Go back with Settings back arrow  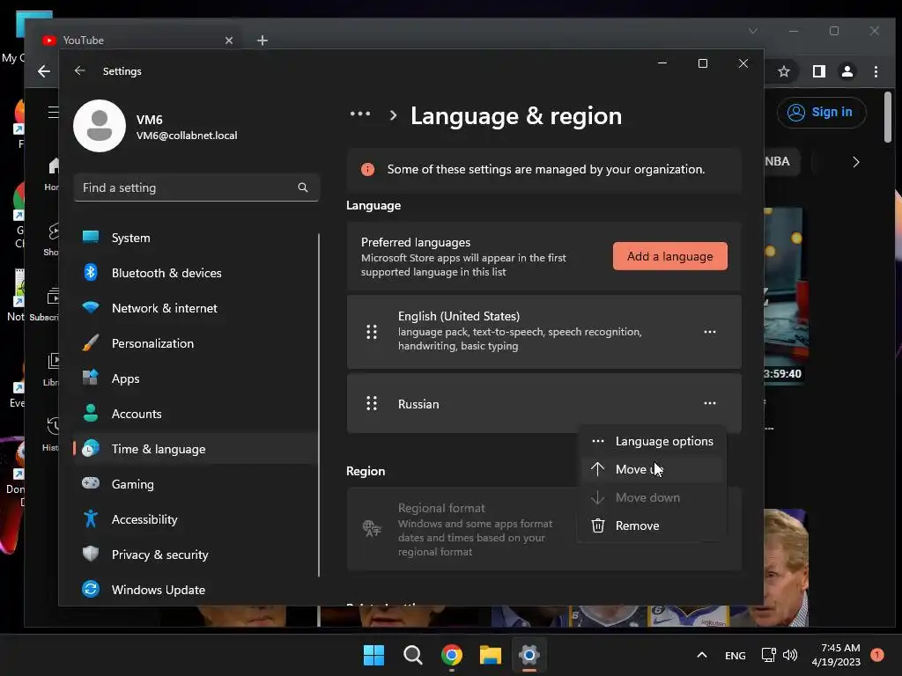pyautogui.click(x=80, y=70)
